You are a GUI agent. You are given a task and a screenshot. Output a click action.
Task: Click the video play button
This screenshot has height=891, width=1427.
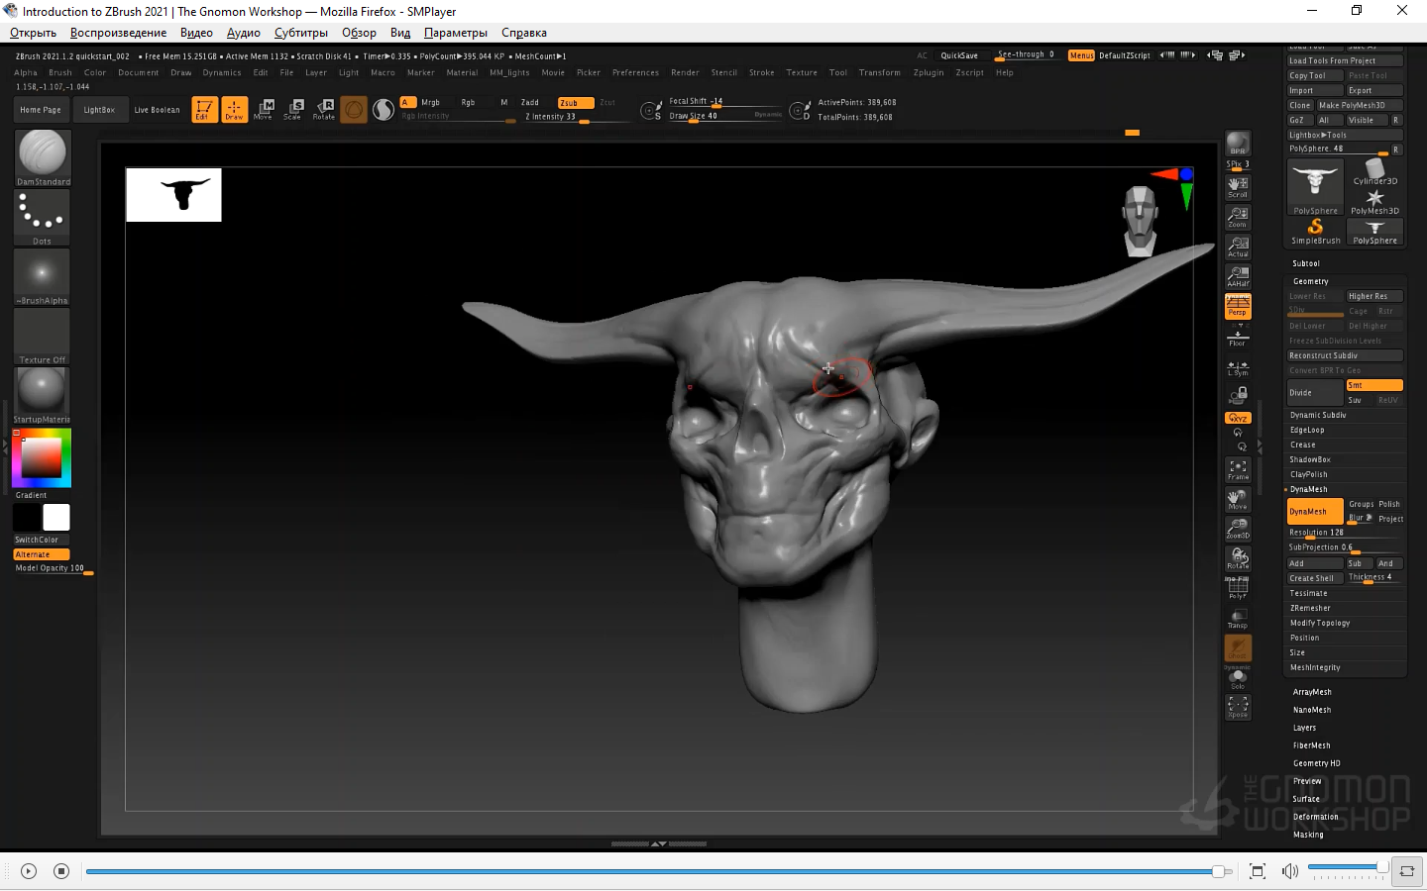click(29, 871)
